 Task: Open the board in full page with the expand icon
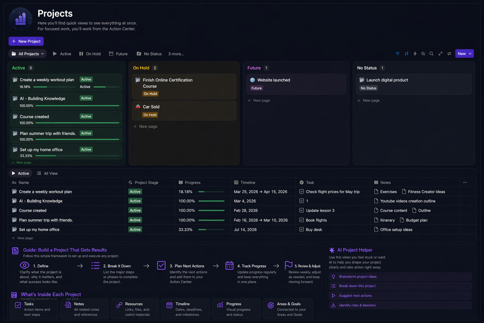point(440,54)
